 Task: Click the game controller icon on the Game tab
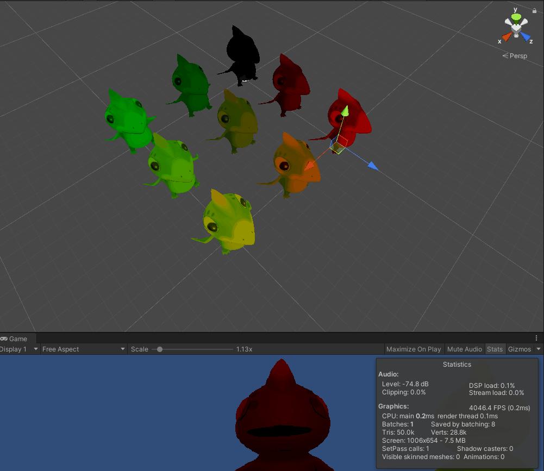point(4,338)
